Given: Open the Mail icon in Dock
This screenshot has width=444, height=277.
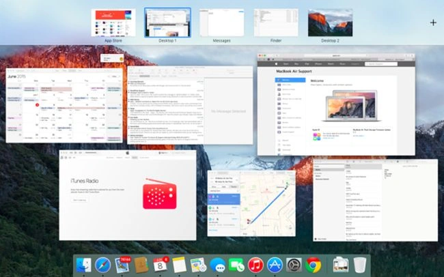Looking at the screenshot, I should tap(122, 265).
